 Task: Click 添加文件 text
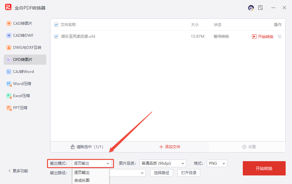172,147
